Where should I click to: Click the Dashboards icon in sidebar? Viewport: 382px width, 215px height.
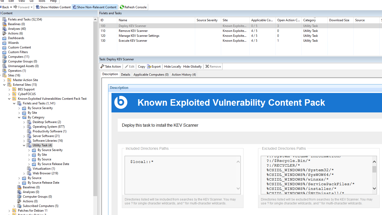pos(4,38)
